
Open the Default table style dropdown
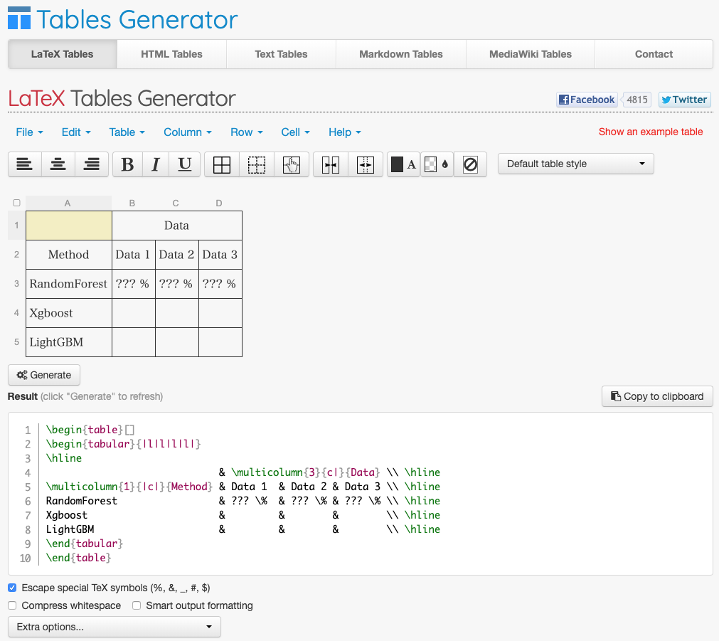pyautogui.click(x=575, y=164)
